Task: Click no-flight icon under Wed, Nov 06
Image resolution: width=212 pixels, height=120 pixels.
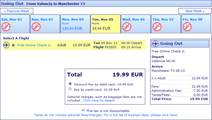Action: (127, 27)
